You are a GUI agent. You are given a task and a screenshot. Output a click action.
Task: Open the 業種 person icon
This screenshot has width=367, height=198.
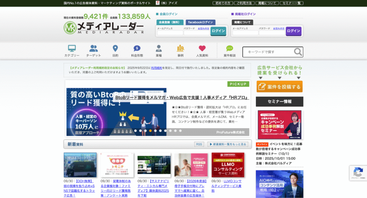click(x=159, y=49)
